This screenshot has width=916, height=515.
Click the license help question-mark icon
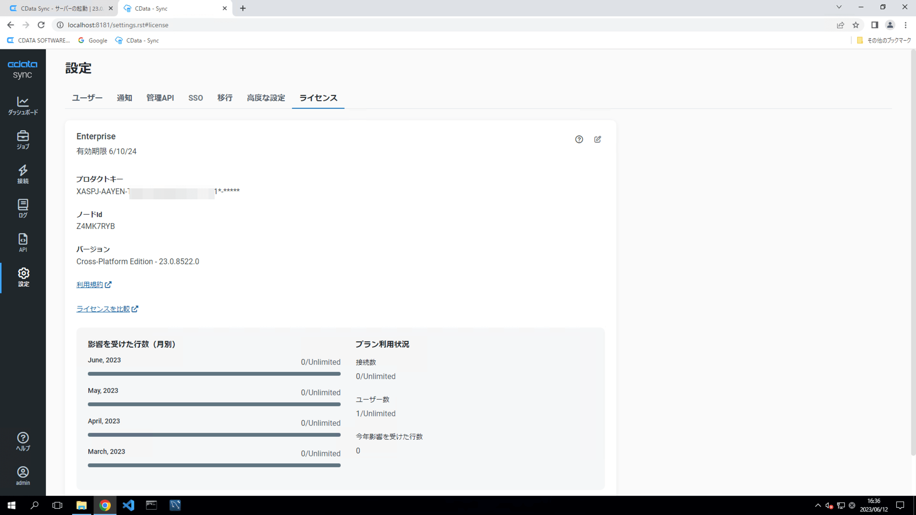click(579, 139)
